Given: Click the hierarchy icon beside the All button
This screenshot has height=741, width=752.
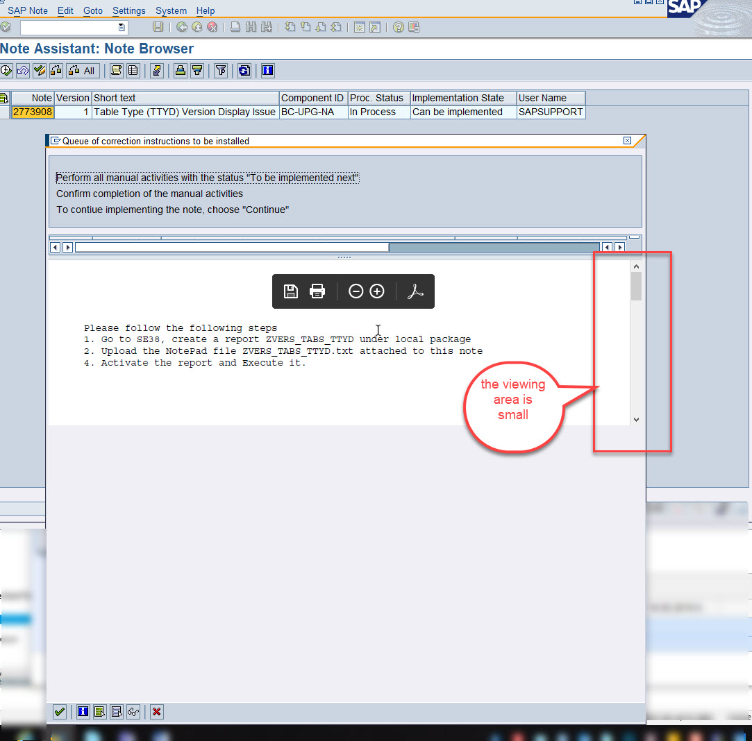Looking at the screenshot, I should tap(56, 71).
